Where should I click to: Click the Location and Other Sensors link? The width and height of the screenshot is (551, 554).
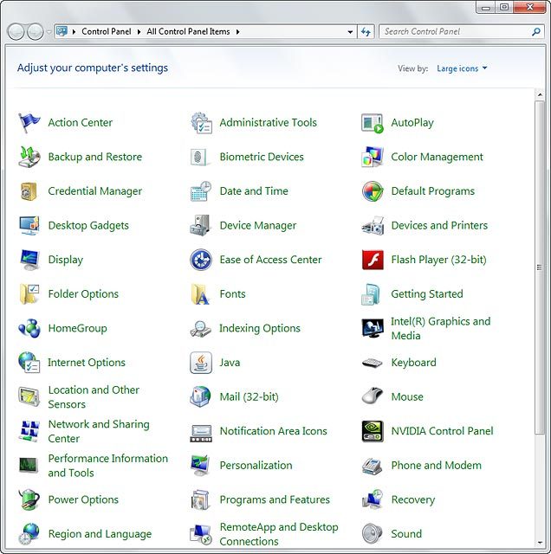click(x=94, y=397)
